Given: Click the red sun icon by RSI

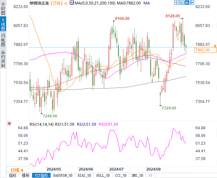Looking at the screenshot, I should point(9,123).
